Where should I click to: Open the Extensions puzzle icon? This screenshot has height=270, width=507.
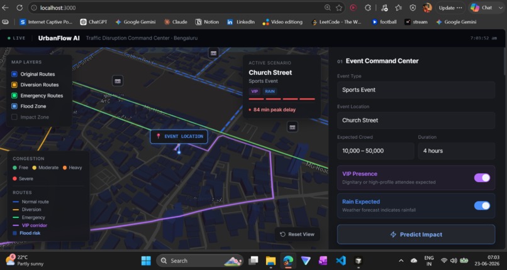click(x=367, y=8)
